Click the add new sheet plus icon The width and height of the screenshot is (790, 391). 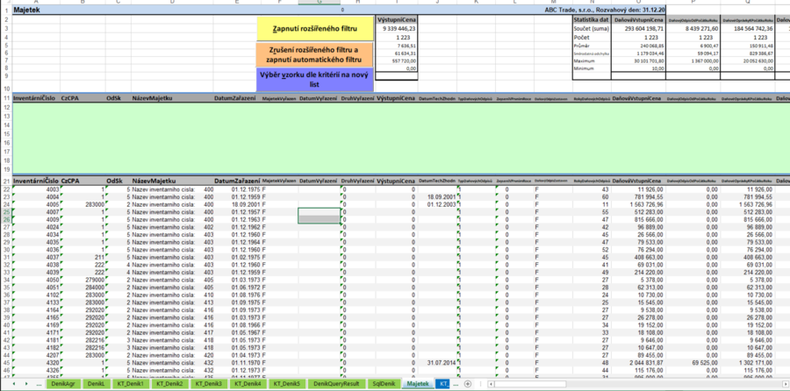point(468,384)
